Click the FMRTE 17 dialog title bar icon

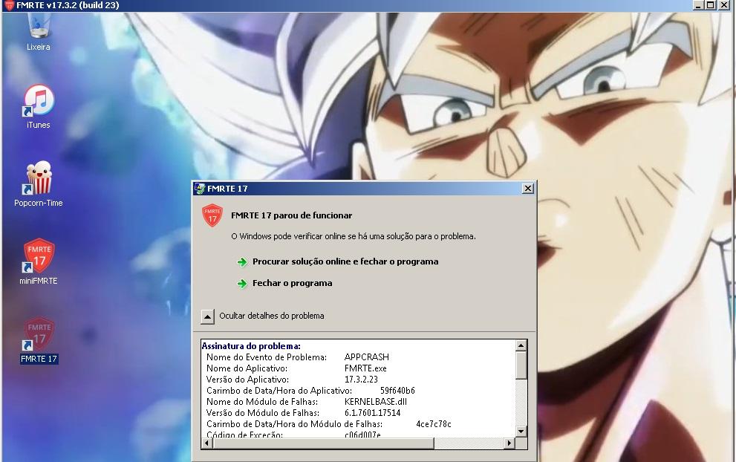pyautogui.click(x=200, y=188)
